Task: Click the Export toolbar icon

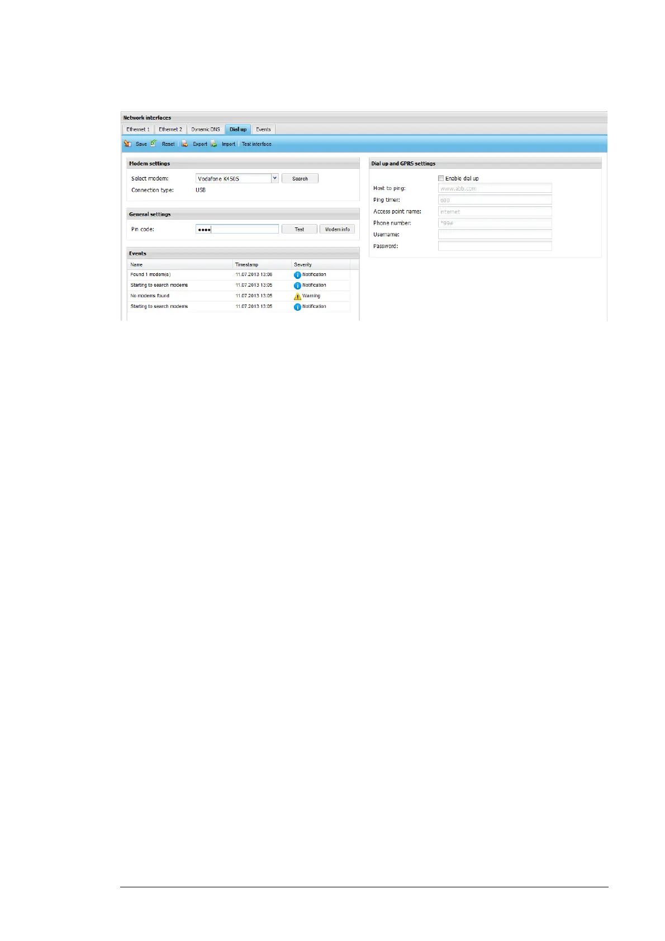Action: point(184,144)
